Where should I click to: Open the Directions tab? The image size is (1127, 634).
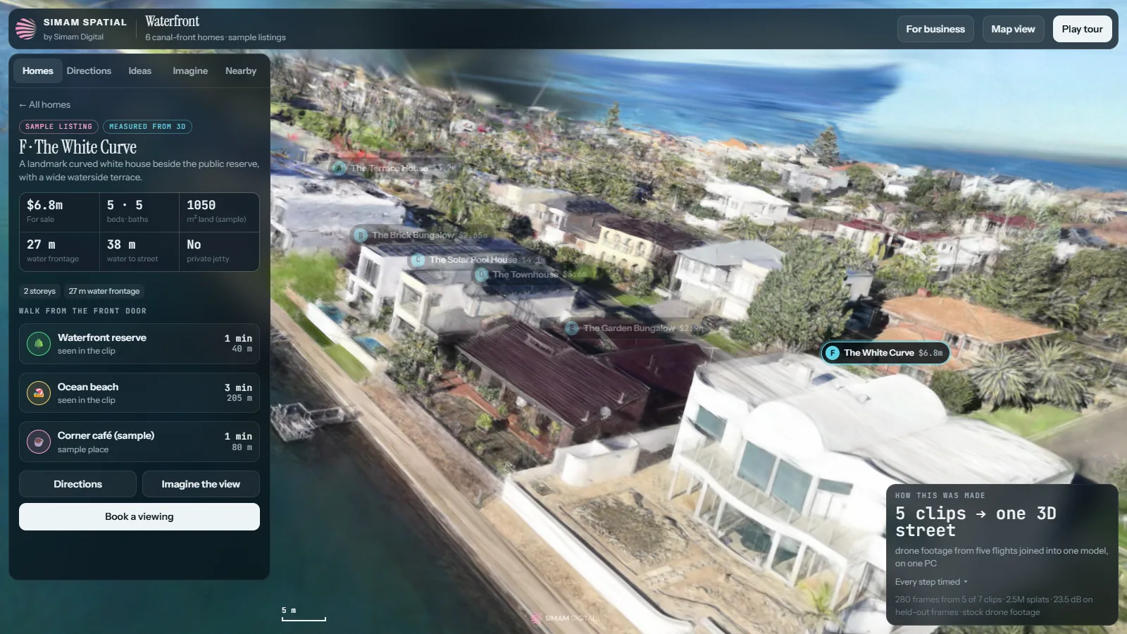coord(89,70)
